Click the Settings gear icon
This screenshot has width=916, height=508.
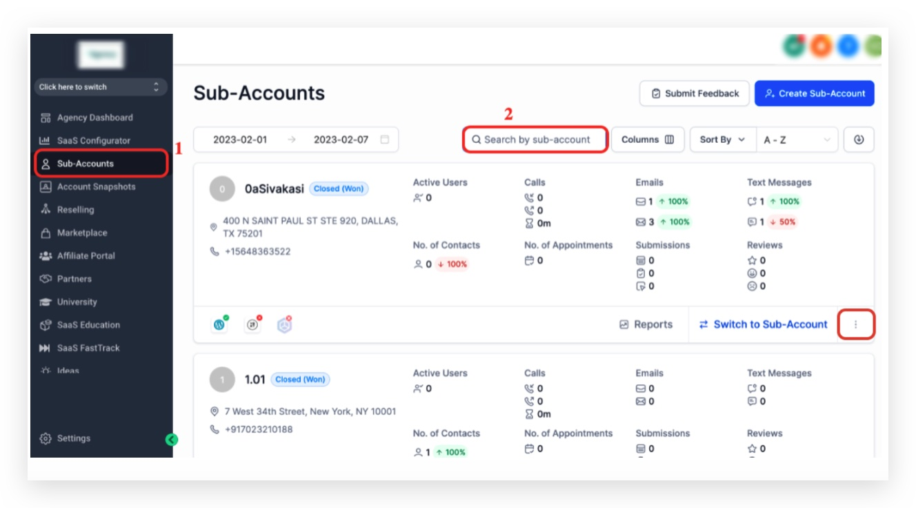tap(46, 438)
